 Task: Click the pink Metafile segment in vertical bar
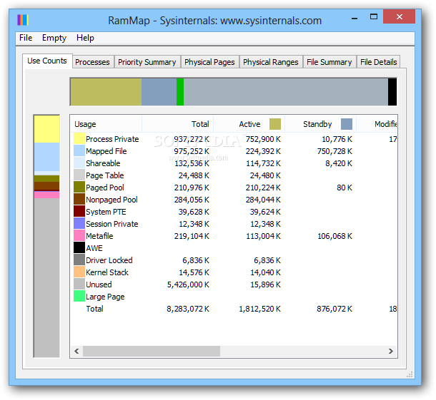pos(46,195)
